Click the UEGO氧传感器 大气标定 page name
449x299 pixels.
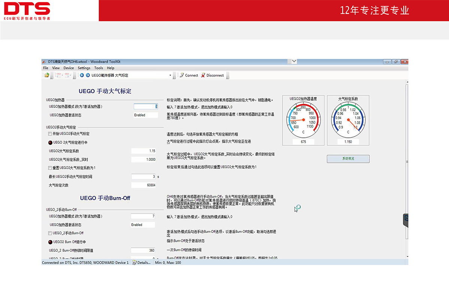click(110, 75)
